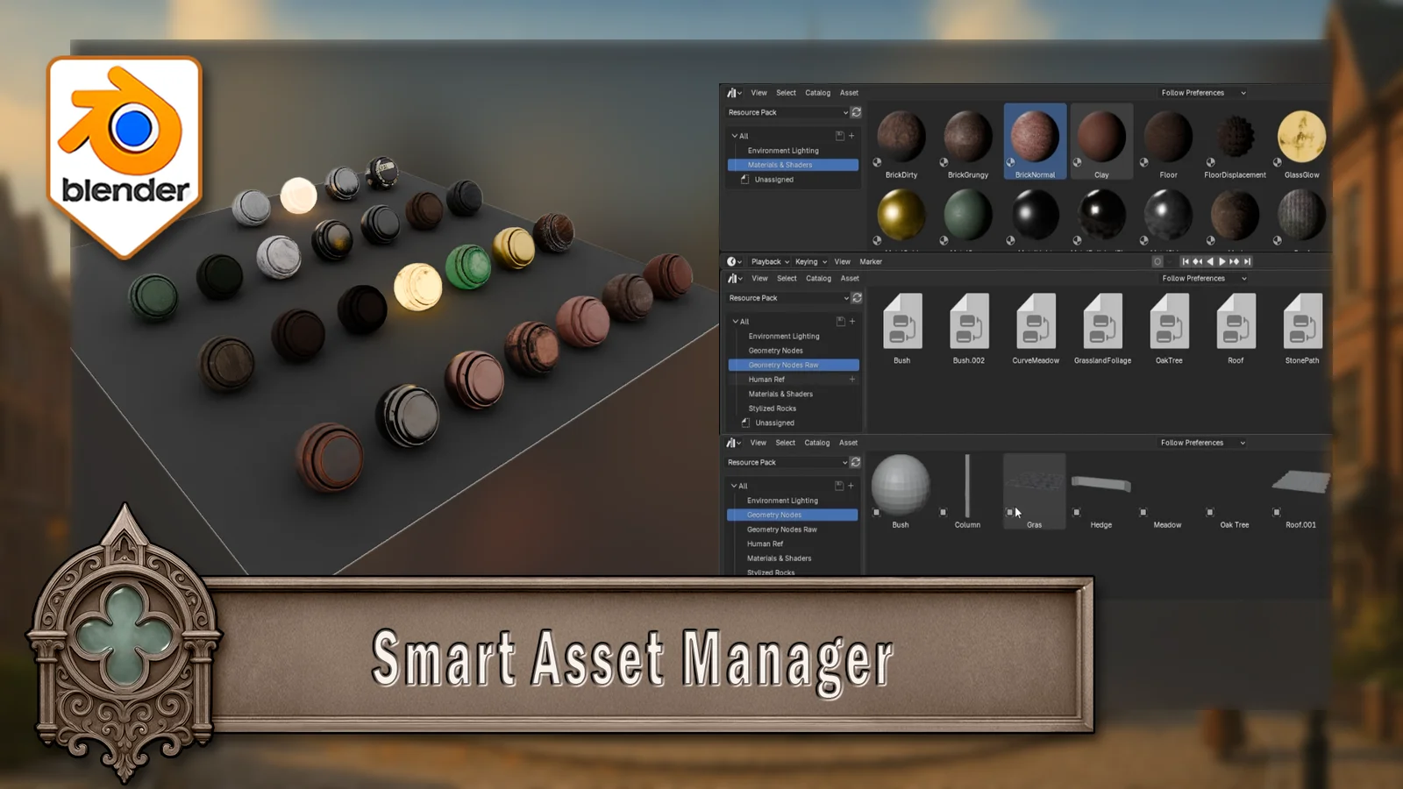Jump to the first frame of the animation
The image size is (1403, 789).
click(x=1186, y=261)
